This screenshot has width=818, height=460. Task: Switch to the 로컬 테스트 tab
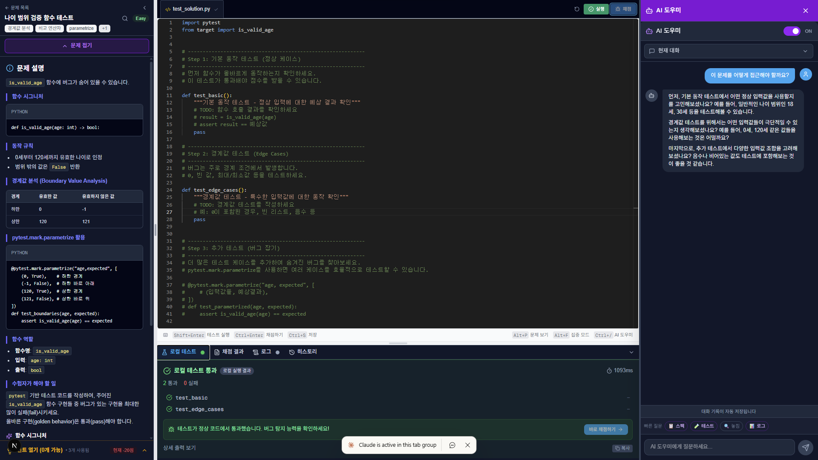click(x=183, y=352)
